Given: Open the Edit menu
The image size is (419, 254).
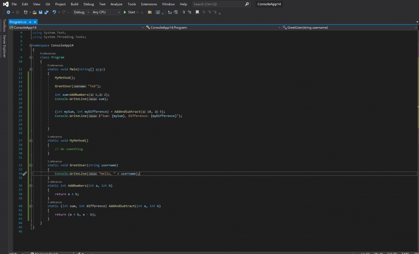Looking at the screenshot, I should point(25,4).
